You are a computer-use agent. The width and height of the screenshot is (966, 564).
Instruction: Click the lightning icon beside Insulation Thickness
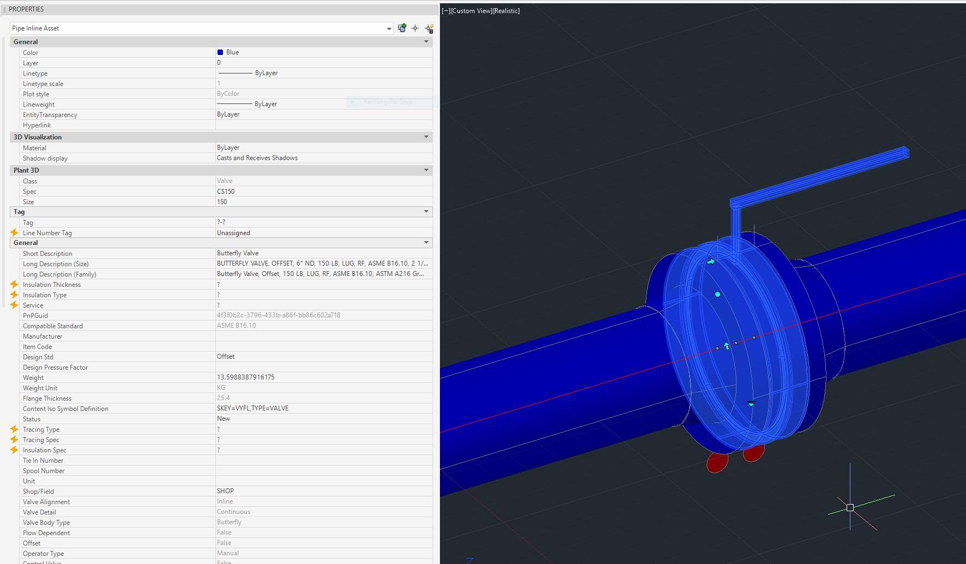point(14,285)
